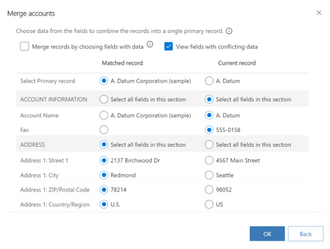Uncheck View fields with conflicting data

click(168, 47)
